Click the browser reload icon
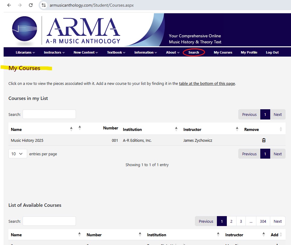The image size is (291, 245). coord(31,5)
